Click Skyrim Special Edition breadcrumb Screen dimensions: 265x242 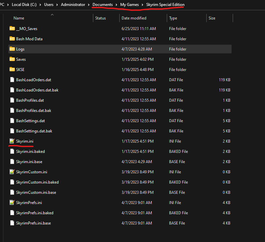coord(165,5)
